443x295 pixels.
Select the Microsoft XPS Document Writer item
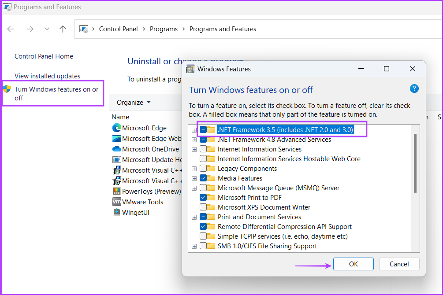(264, 207)
